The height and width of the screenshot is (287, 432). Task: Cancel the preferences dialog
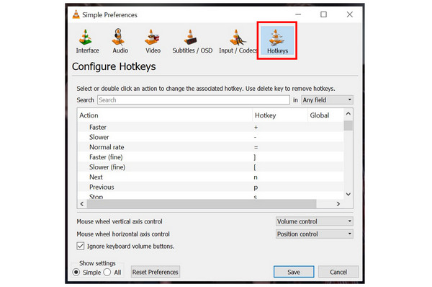point(338,272)
